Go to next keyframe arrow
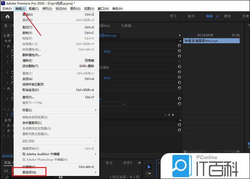The image size is (250, 179). [173, 115]
